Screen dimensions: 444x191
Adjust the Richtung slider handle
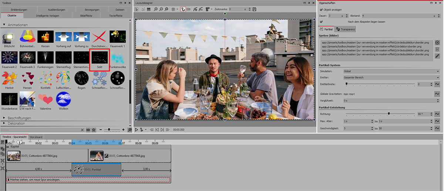[x=388, y=114]
